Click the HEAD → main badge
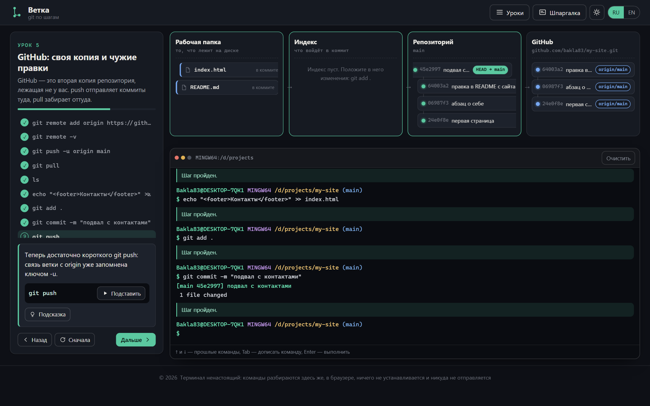The width and height of the screenshot is (650, 406). pos(490,70)
